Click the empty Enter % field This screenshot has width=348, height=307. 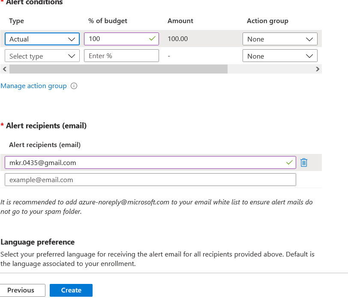coord(121,56)
